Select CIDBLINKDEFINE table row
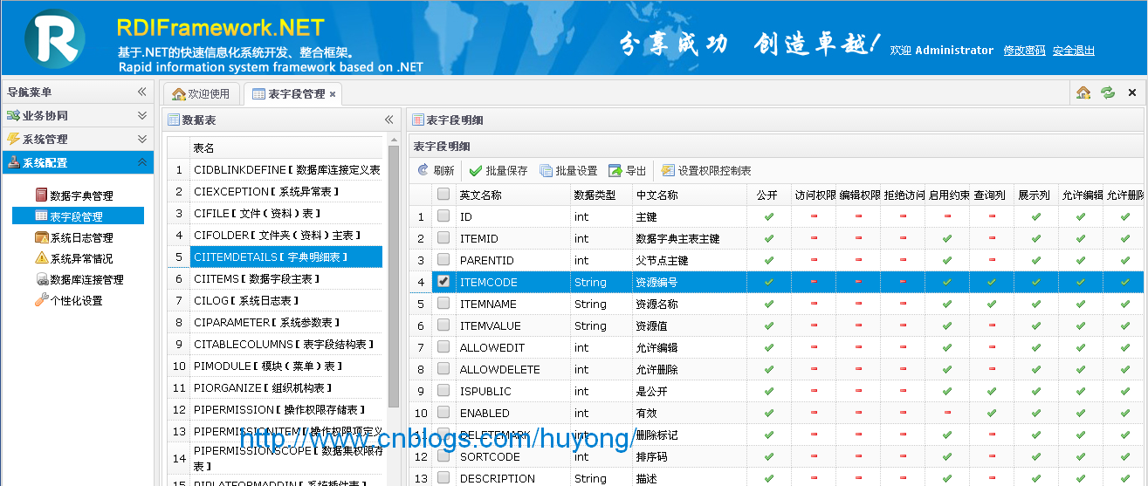This screenshot has height=486, width=1148. [274, 169]
